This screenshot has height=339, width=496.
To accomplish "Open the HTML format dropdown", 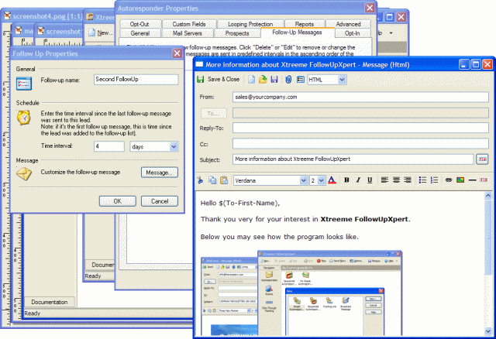I will coord(342,80).
